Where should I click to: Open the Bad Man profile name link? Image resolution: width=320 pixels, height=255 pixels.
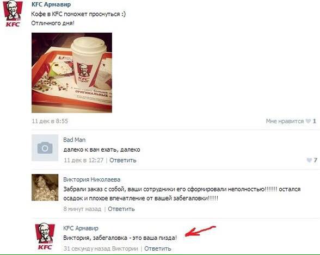coord(74,140)
